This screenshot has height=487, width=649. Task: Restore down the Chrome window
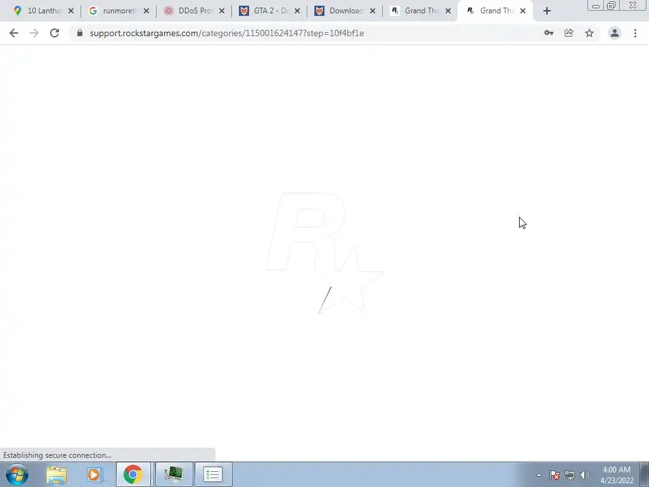(x=612, y=5)
